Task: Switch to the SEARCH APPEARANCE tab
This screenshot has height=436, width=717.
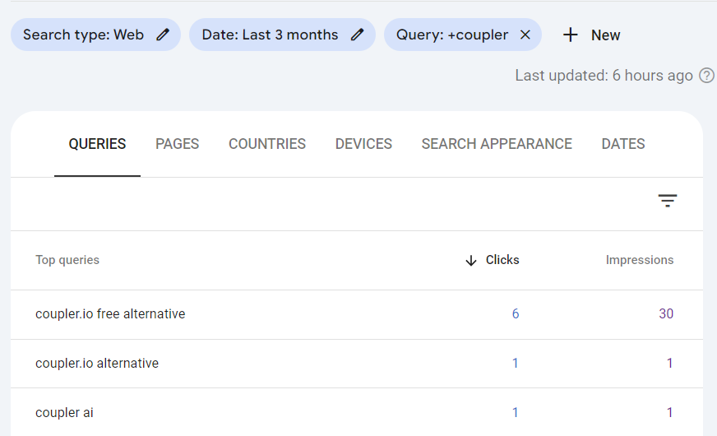Action: click(497, 144)
